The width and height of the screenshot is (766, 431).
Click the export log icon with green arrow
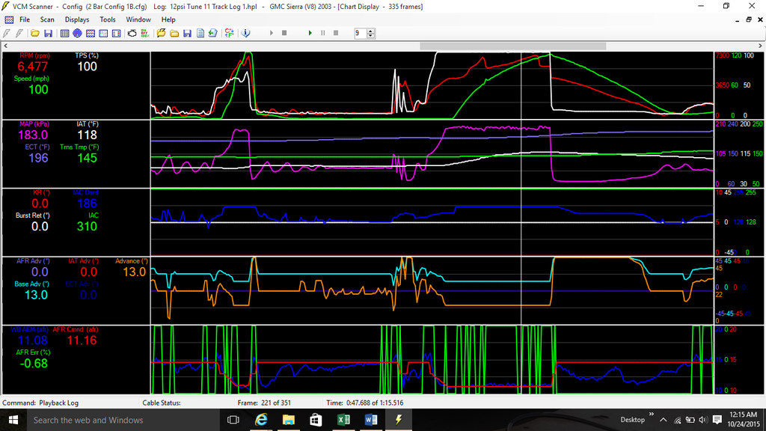click(x=213, y=33)
